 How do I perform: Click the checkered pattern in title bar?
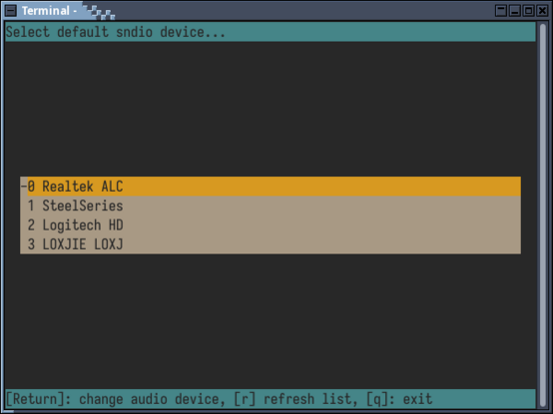(x=100, y=12)
